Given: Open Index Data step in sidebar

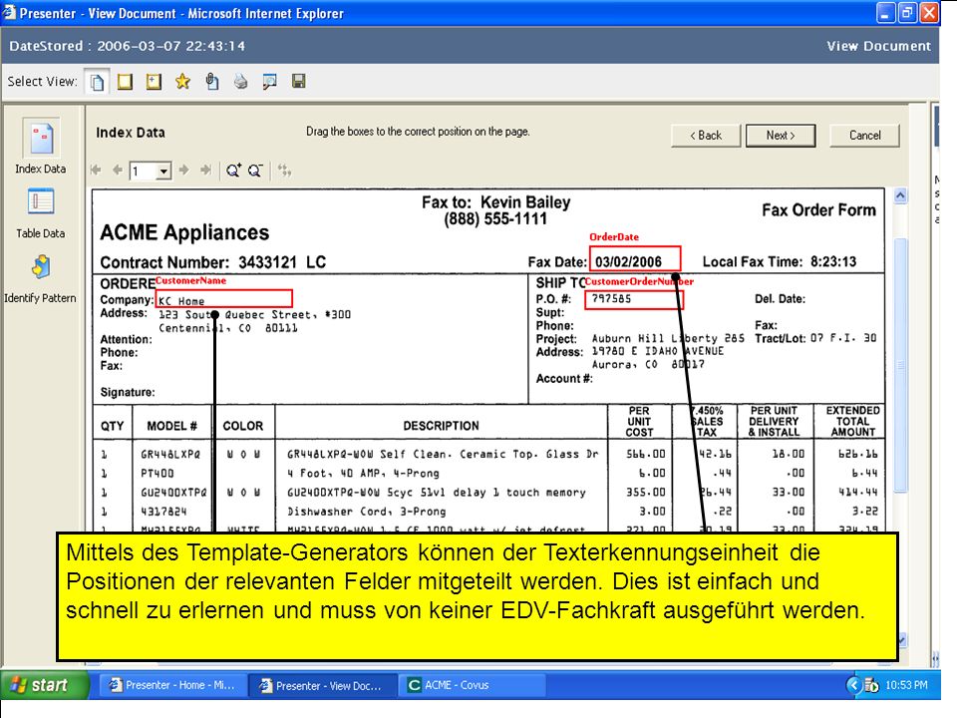Looking at the screenshot, I should click(40, 147).
